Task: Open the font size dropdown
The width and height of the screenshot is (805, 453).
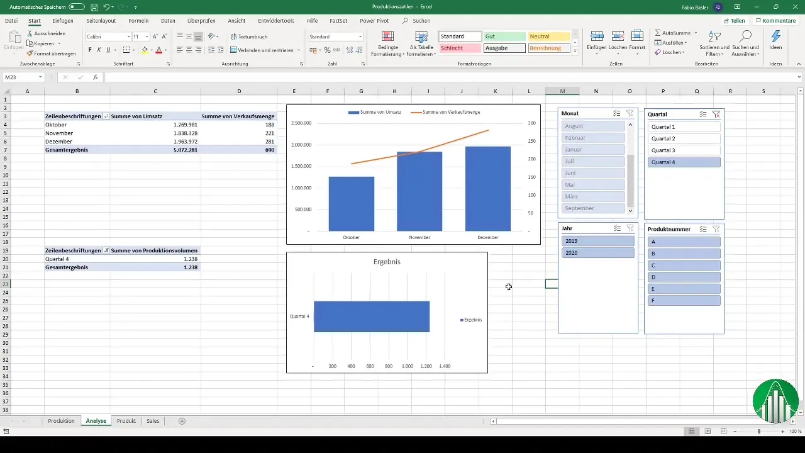Action: (147, 37)
